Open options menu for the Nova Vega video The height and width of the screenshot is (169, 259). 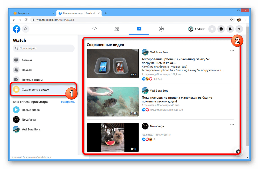tap(232, 125)
